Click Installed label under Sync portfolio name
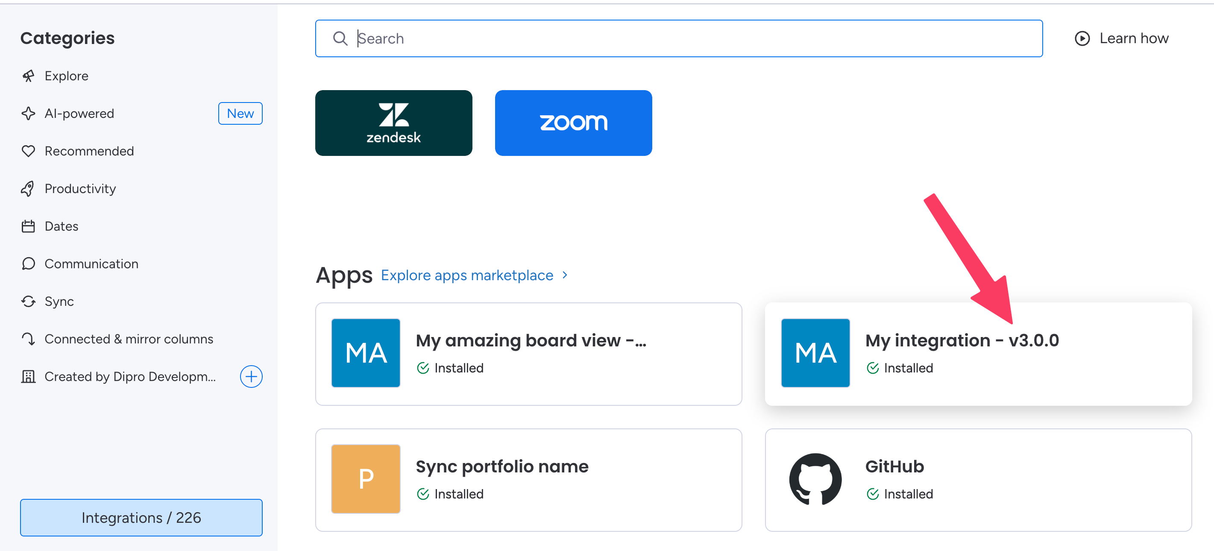Image resolution: width=1214 pixels, height=551 pixels. click(x=459, y=494)
